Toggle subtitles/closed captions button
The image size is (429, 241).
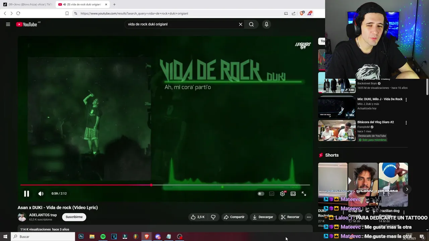(x=272, y=193)
